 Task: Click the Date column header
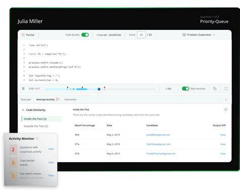(109, 125)
